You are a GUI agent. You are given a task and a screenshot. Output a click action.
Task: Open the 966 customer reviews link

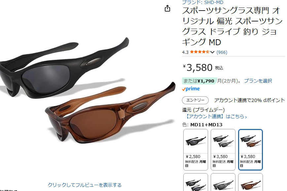222,52
